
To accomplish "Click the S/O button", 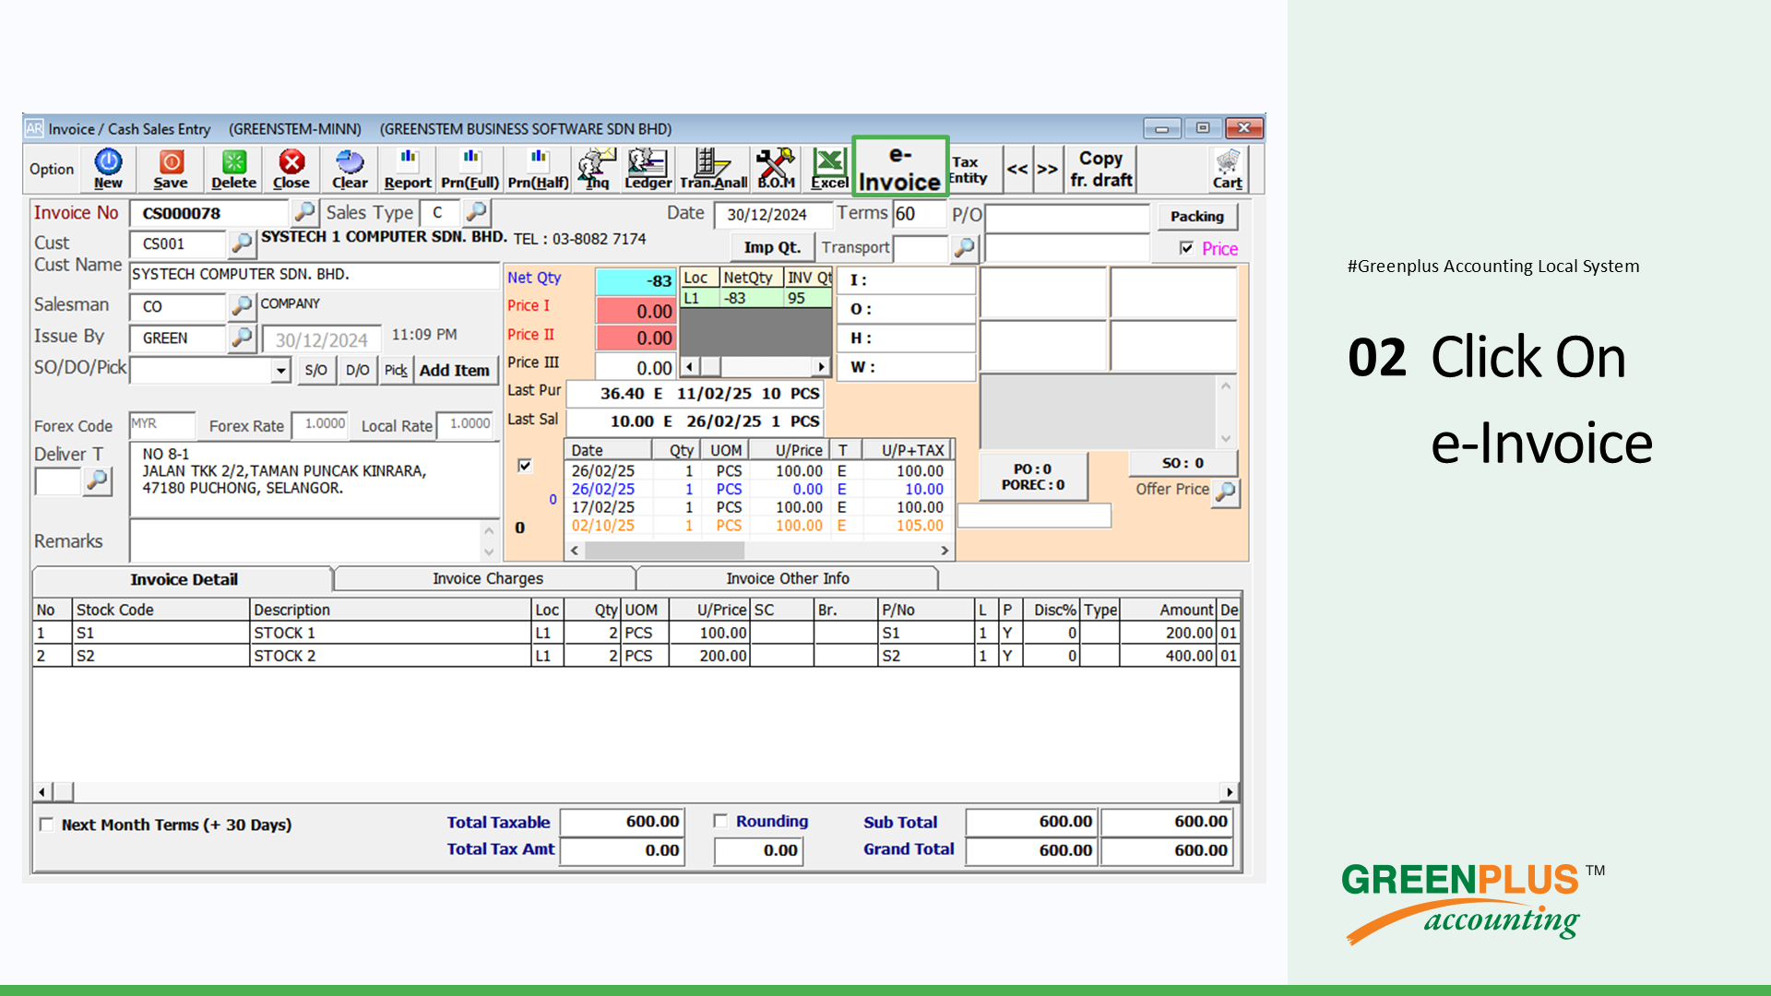I will [315, 370].
